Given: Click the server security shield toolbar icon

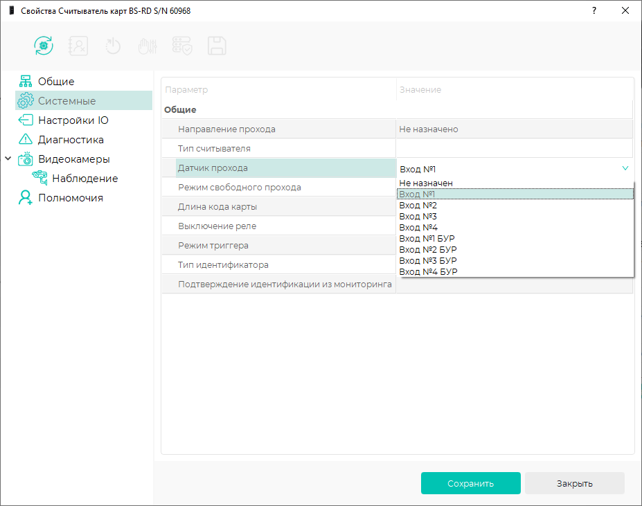Looking at the screenshot, I should coord(182,46).
